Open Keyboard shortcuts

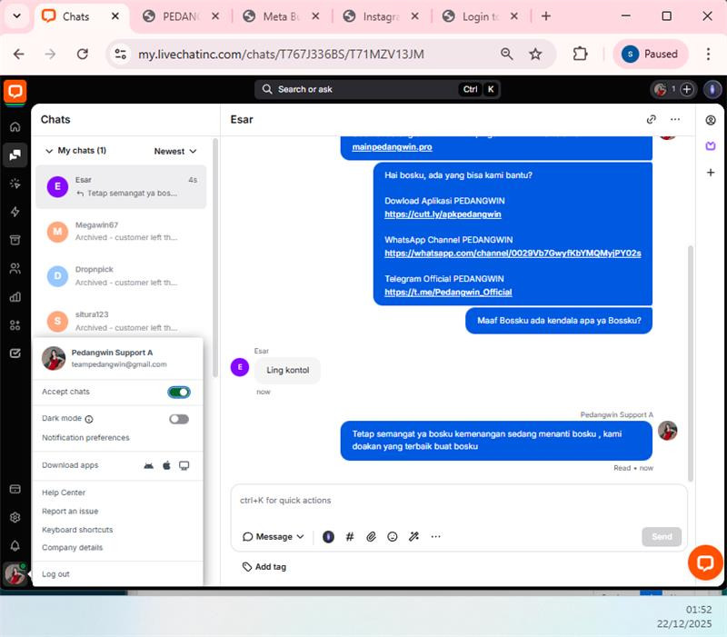[77, 530]
